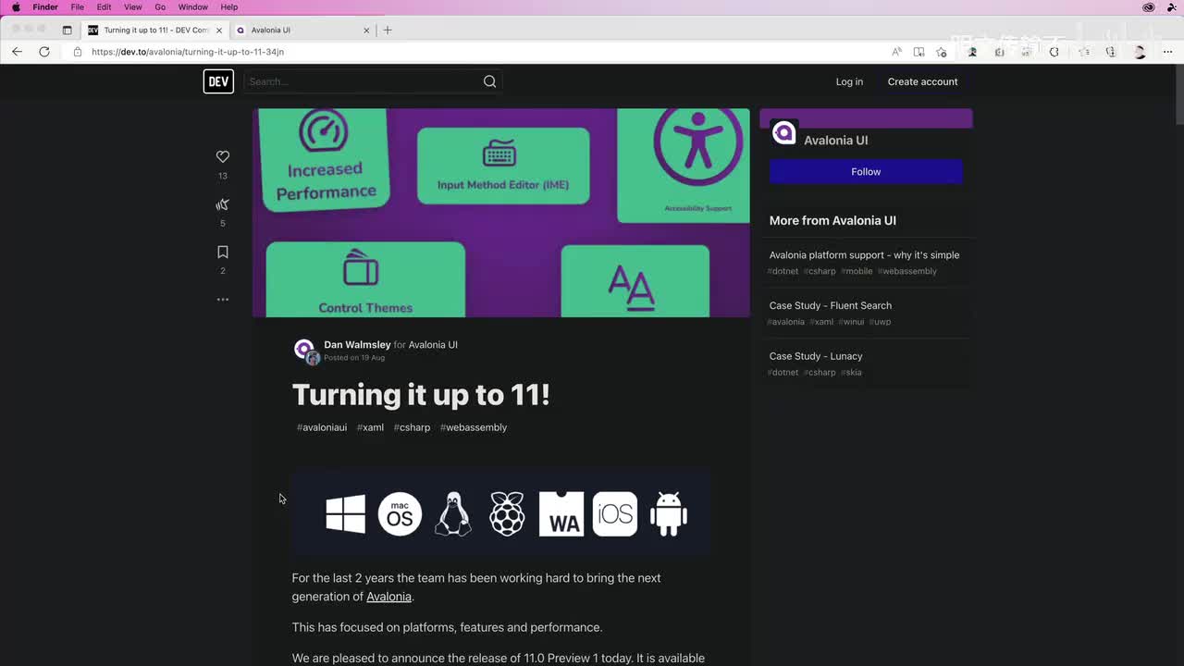Screen dimensions: 1184x666
Task: Open the File menu
Action: point(78,7)
